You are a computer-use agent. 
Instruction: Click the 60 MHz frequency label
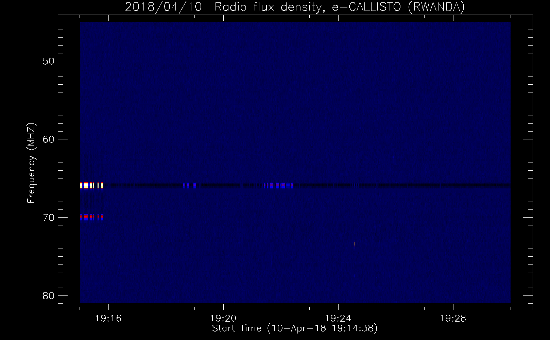click(x=49, y=139)
